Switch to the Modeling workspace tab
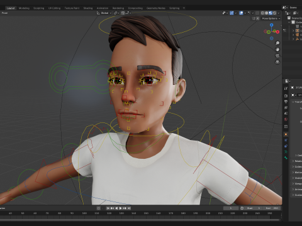The image size is (302, 226). 24,8
